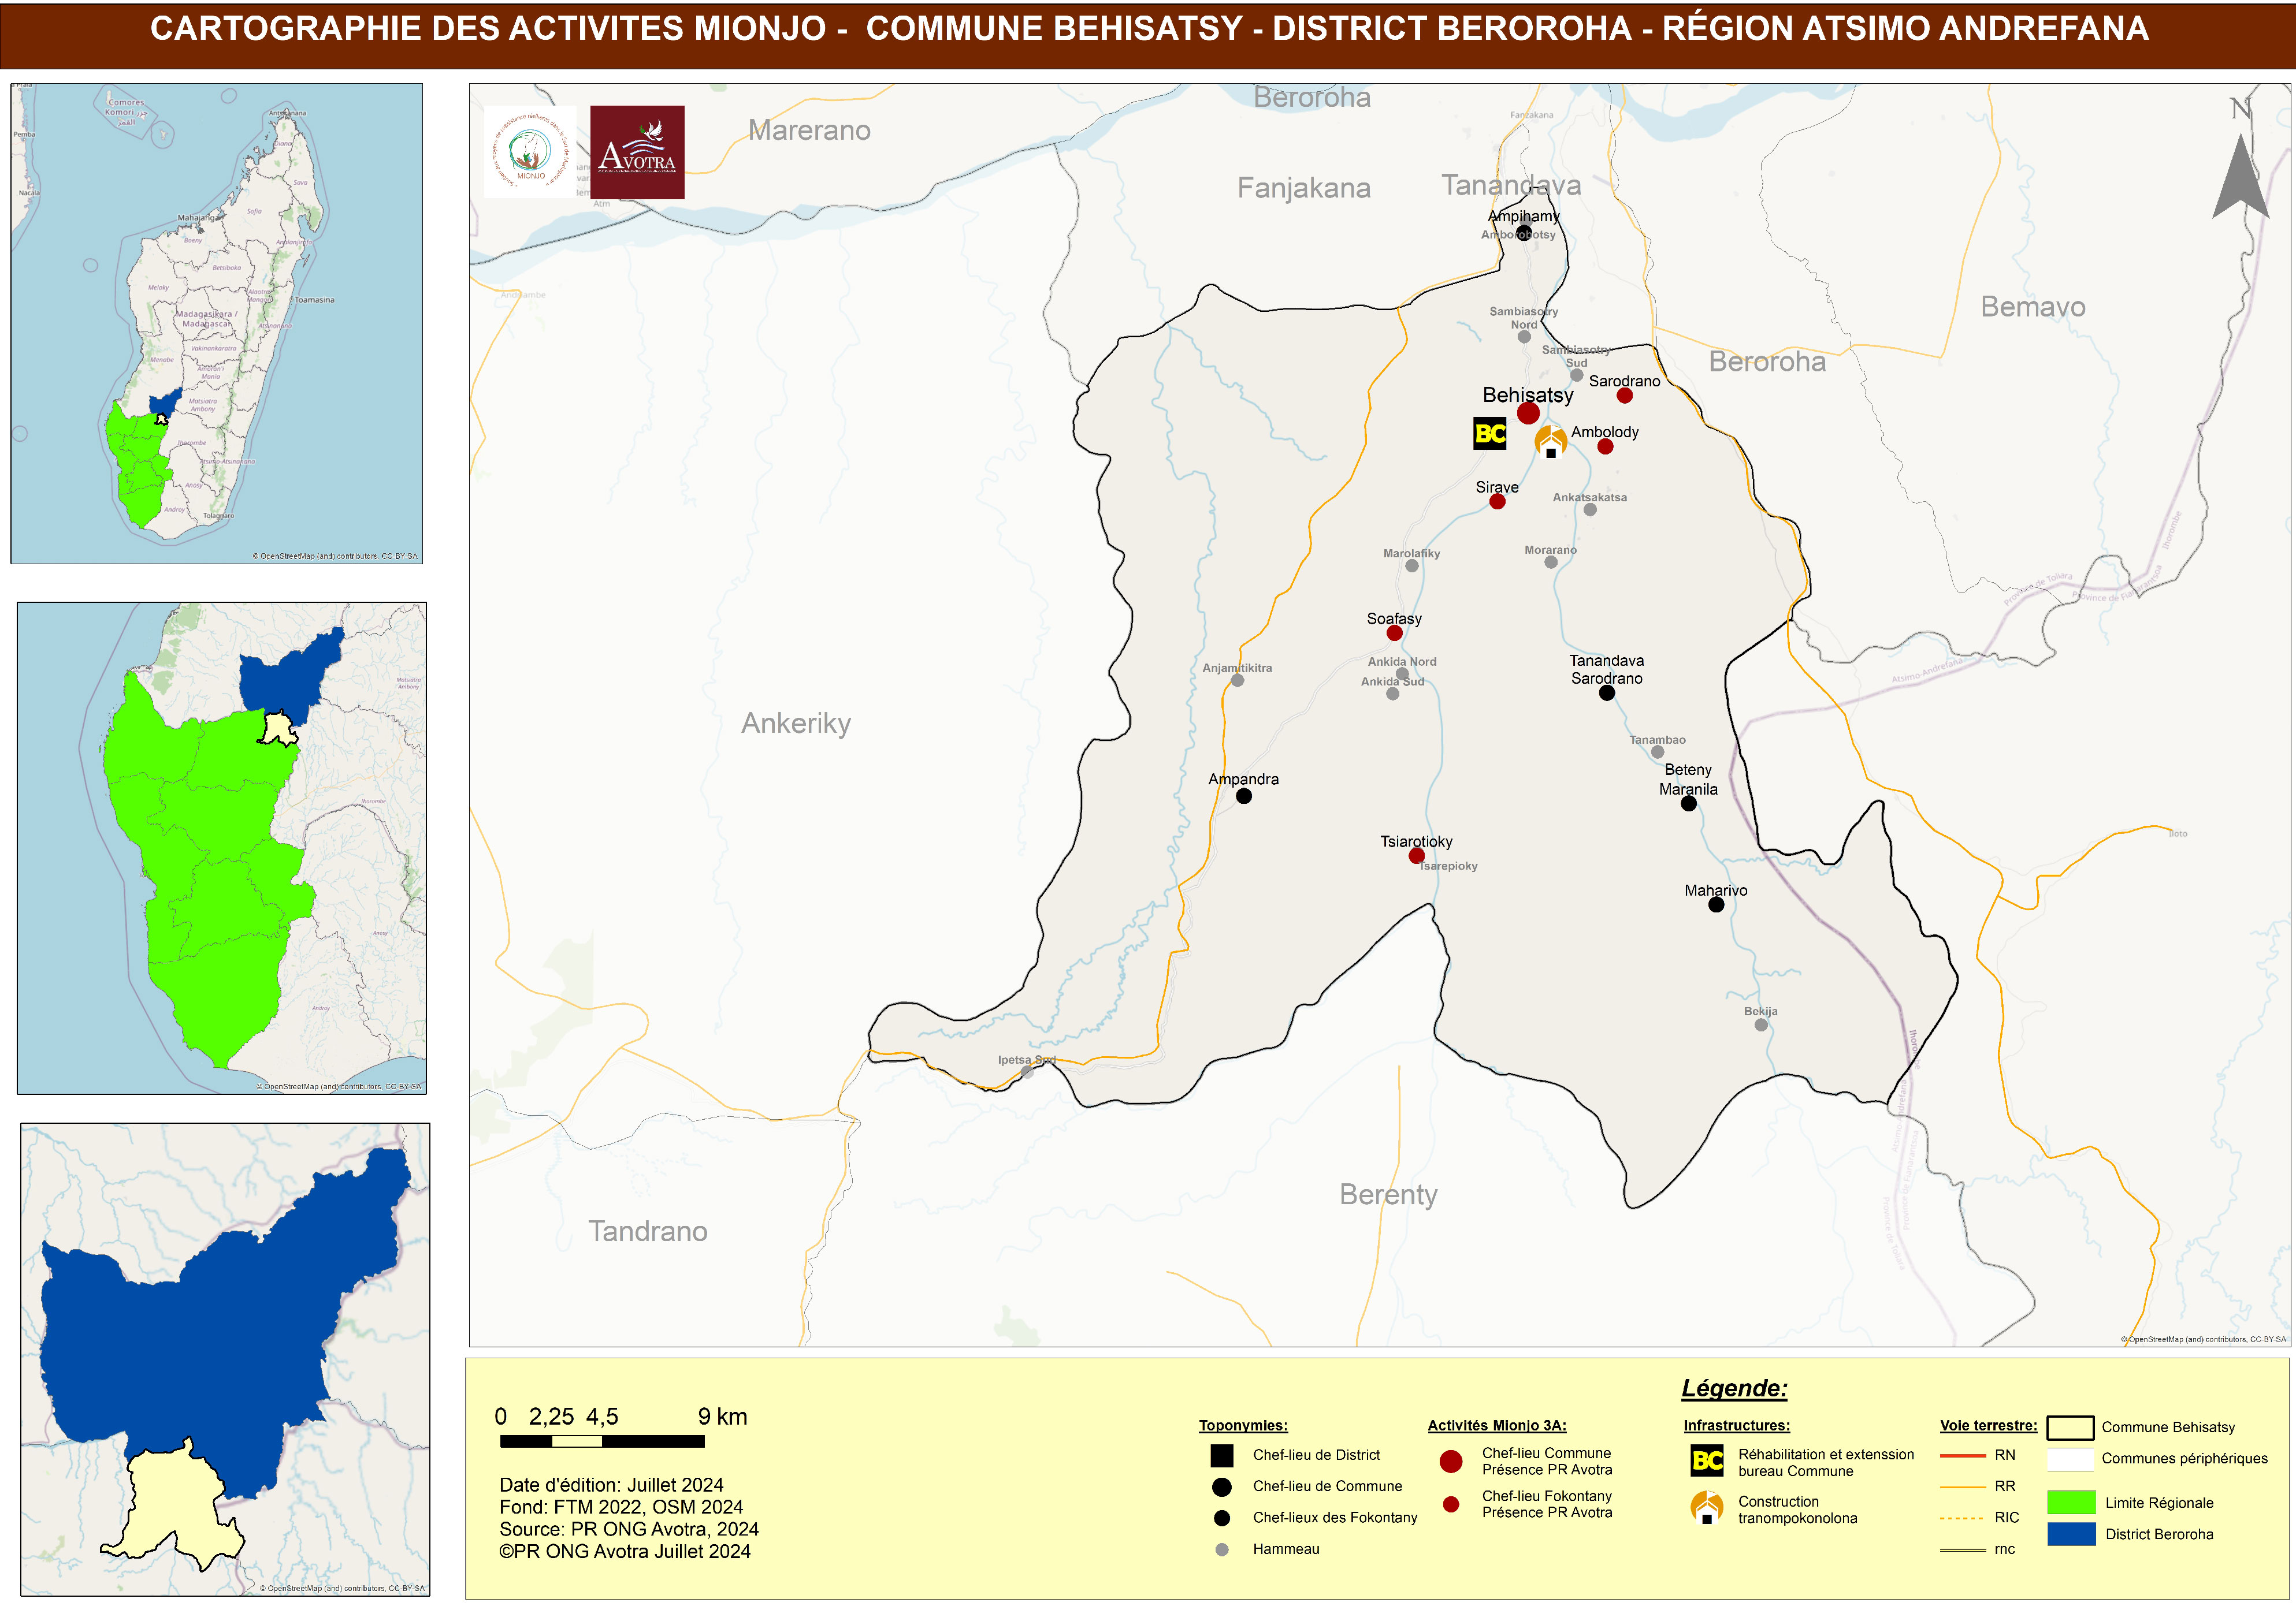Screen dimensions: 2296x1621
Task: Click the Ankeriky commune label
Action: point(796,722)
